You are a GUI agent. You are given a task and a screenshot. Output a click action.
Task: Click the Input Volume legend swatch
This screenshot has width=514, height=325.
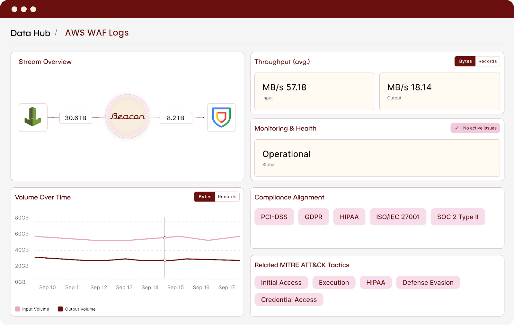18,309
